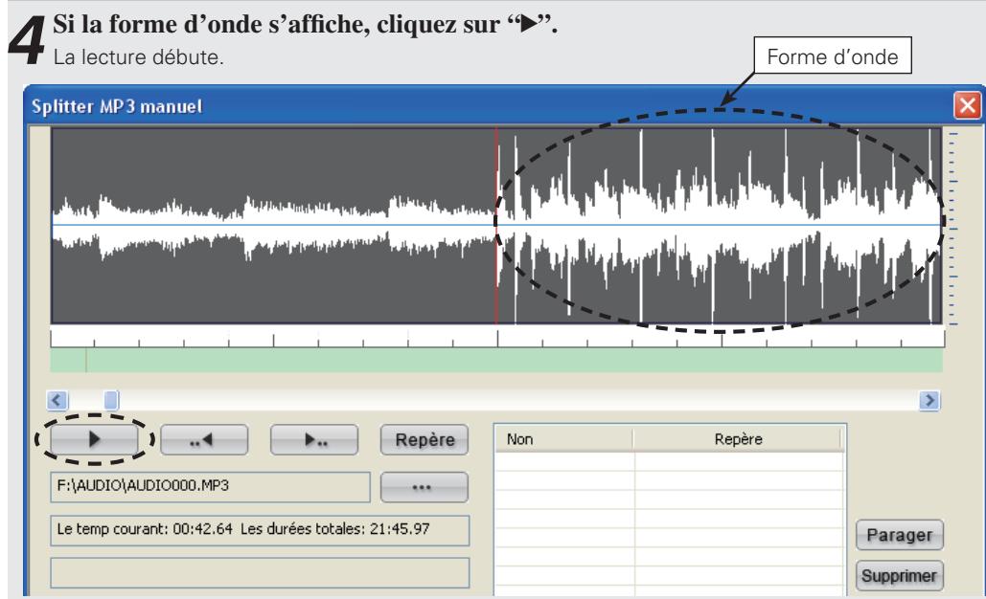Click the Parager button
Image resolution: width=986 pixels, height=599 pixels.
(x=899, y=535)
